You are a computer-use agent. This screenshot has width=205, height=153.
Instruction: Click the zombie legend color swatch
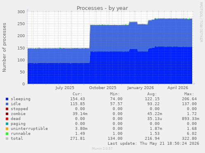(7, 114)
